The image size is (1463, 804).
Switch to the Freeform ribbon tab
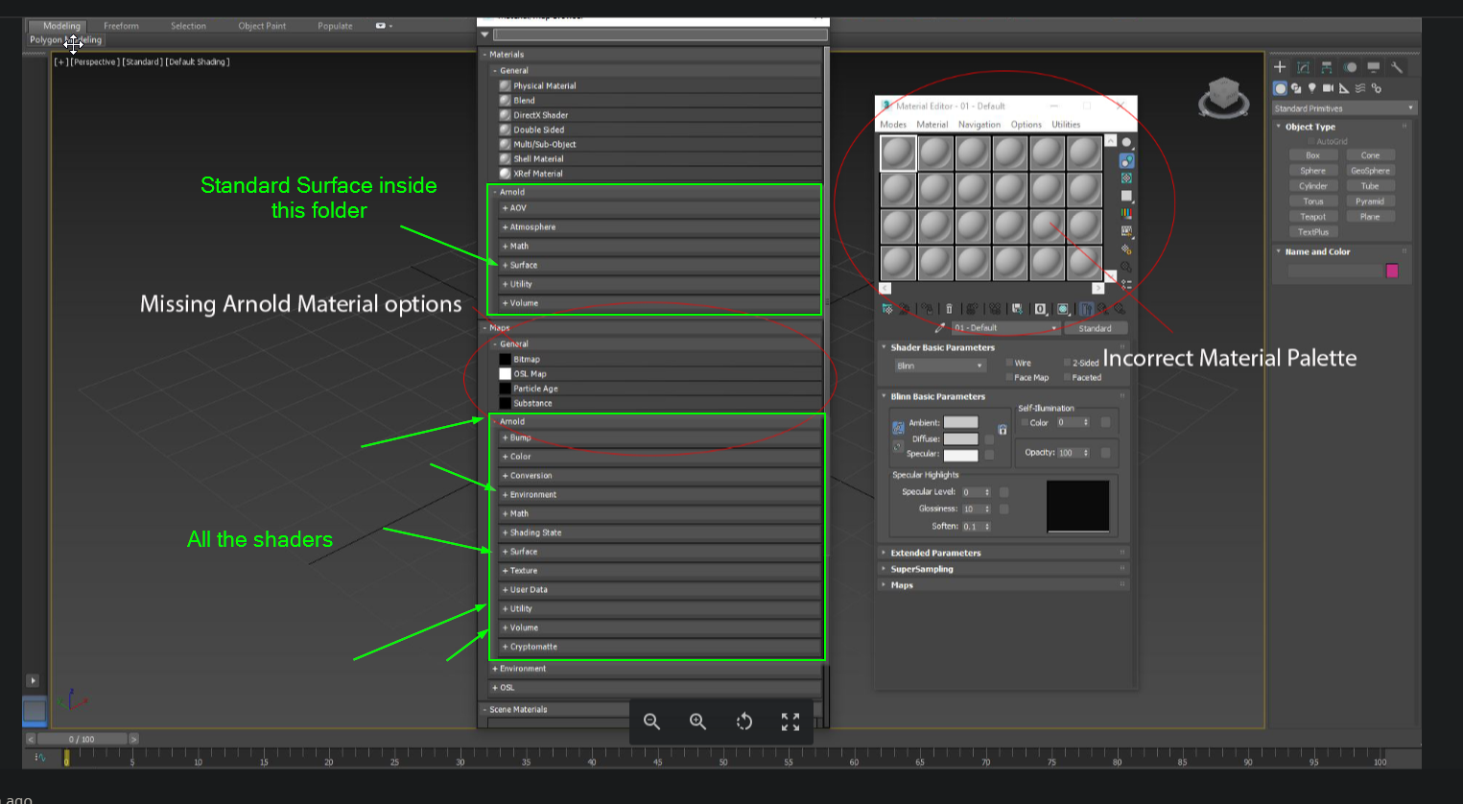[x=121, y=26]
